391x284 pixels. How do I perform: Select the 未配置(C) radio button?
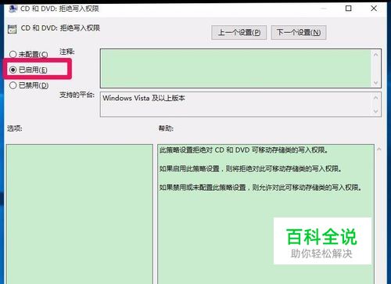(13, 54)
